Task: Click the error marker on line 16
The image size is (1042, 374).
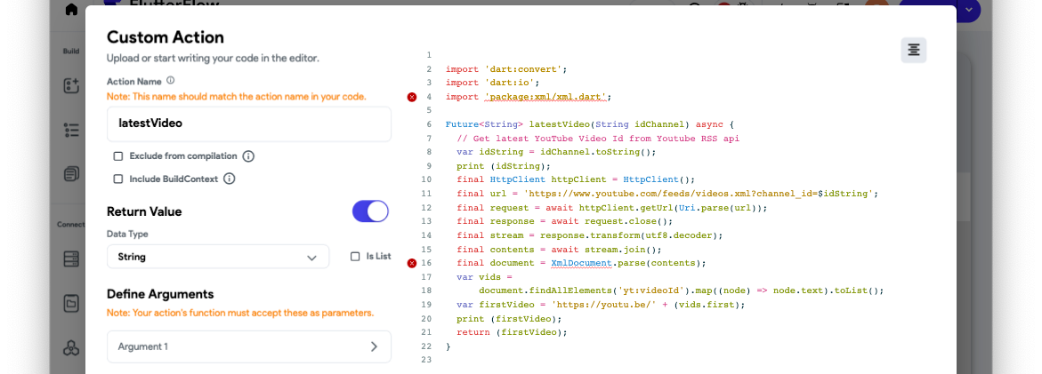Action: [x=411, y=263]
